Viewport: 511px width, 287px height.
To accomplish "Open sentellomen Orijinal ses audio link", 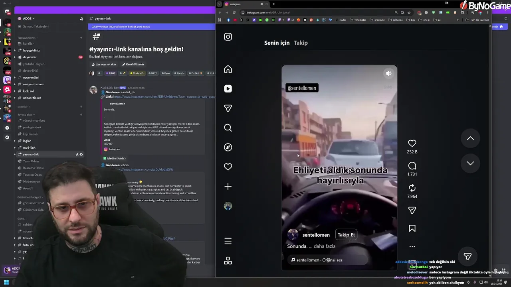I will click(x=319, y=260).
